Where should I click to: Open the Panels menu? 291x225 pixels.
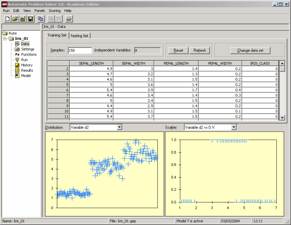tap(40, 10)
